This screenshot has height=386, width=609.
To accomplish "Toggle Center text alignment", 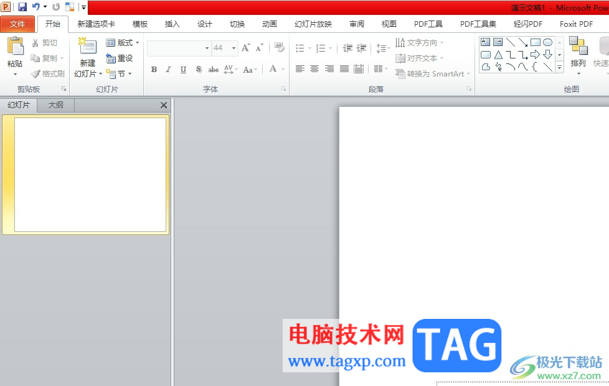I will pyautogui.click(x=314, y=69).
